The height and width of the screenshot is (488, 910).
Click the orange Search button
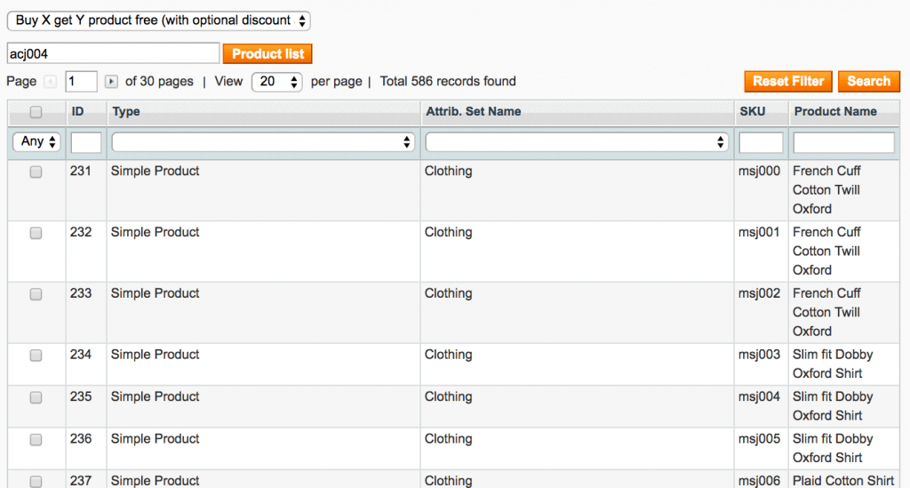(x=868, y=81)
